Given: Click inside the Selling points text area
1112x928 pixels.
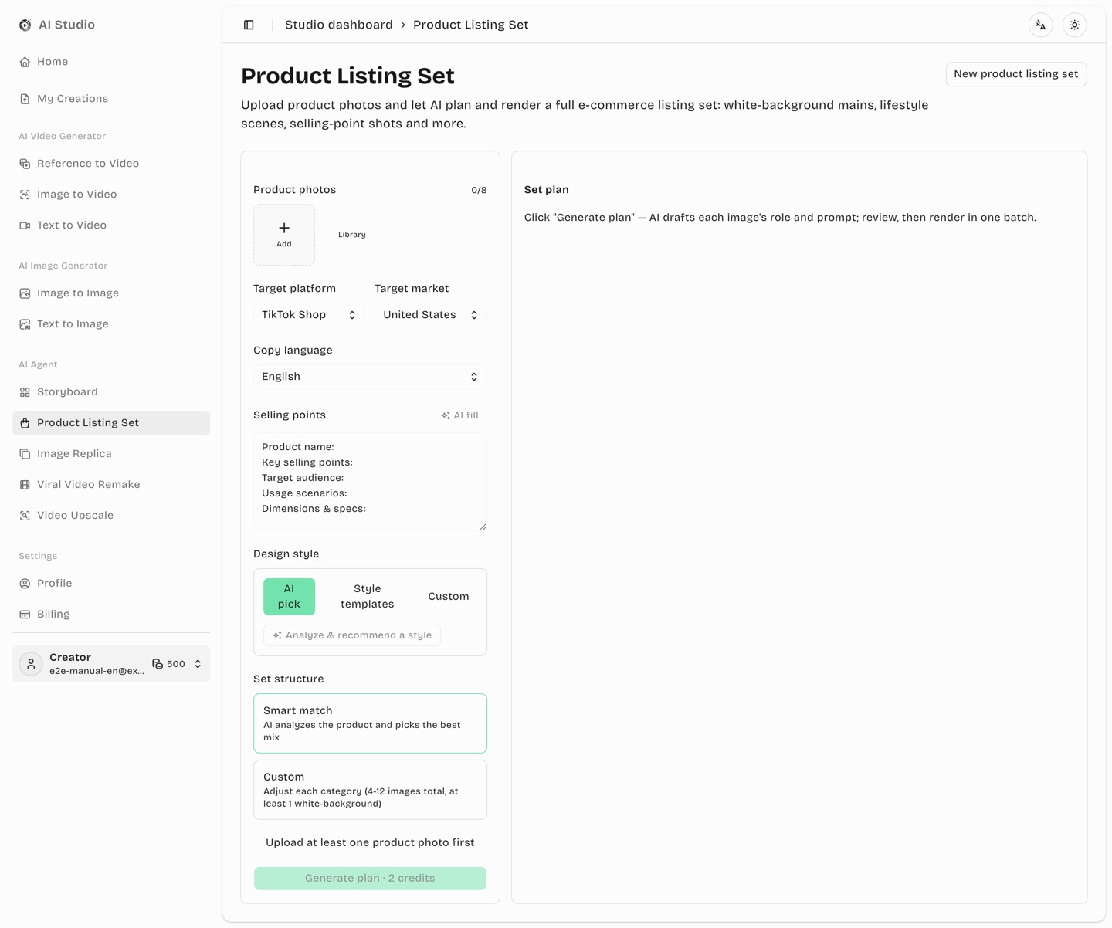Looking at the screenshot, I should tap(370, 482).
